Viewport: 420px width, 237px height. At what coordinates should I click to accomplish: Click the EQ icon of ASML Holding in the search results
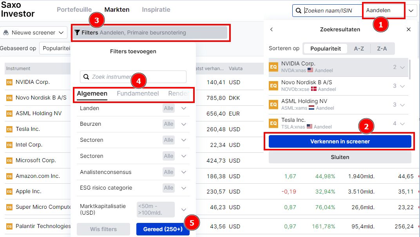coord(273,105)
